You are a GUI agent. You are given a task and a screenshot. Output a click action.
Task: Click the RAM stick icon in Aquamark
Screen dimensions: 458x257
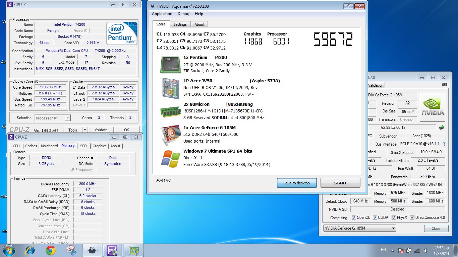point(171,112)
